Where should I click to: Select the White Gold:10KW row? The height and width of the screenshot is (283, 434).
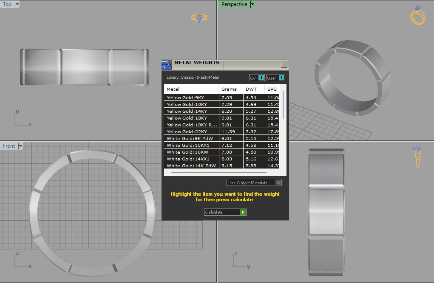point(222,152)
